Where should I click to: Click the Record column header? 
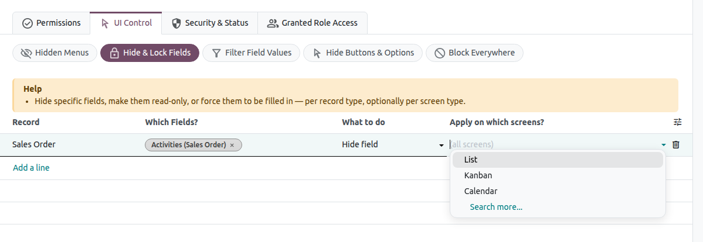[26, 122]
